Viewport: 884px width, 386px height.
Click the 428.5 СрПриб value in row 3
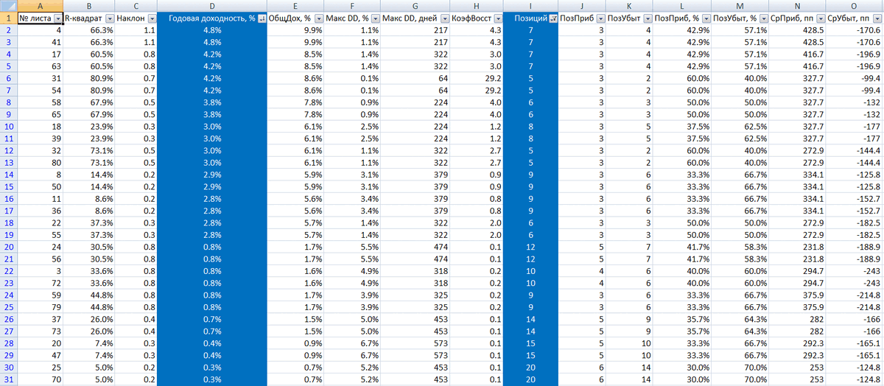tap(797, 42)
